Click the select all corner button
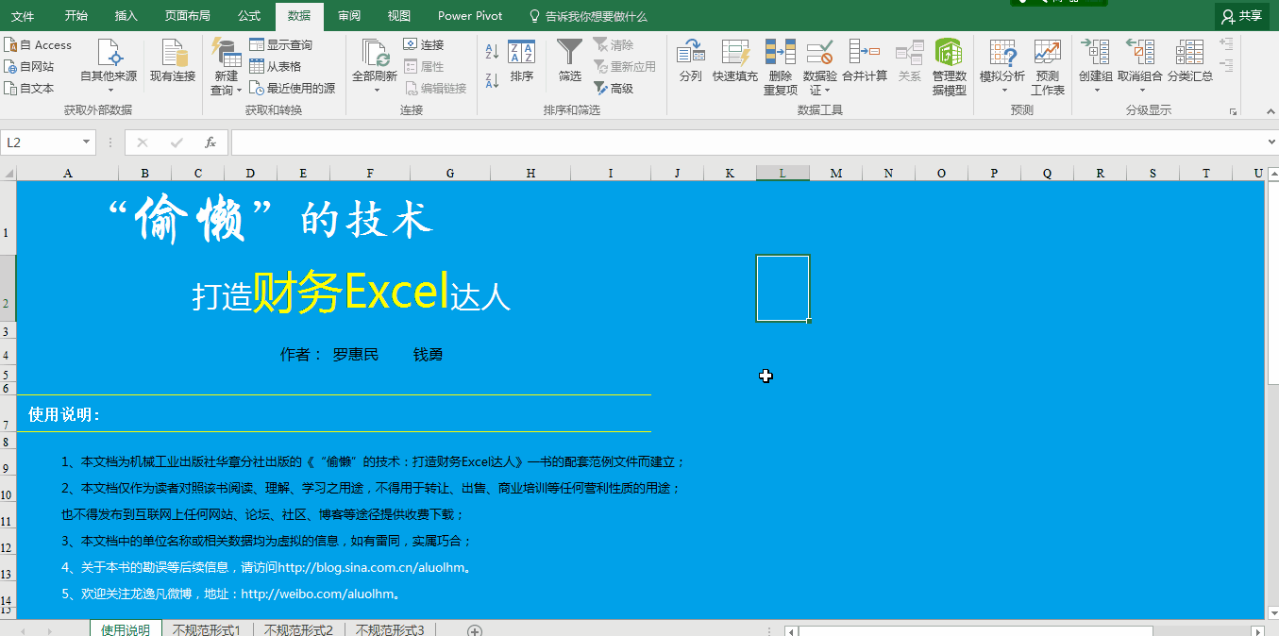The height and width of the screenshot is (636, 1279). pos(8,174)
